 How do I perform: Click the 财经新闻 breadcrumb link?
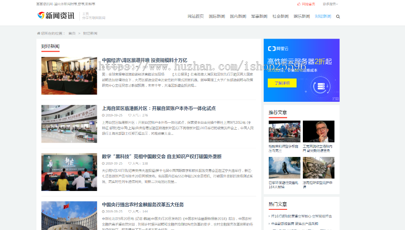point(90,34)
